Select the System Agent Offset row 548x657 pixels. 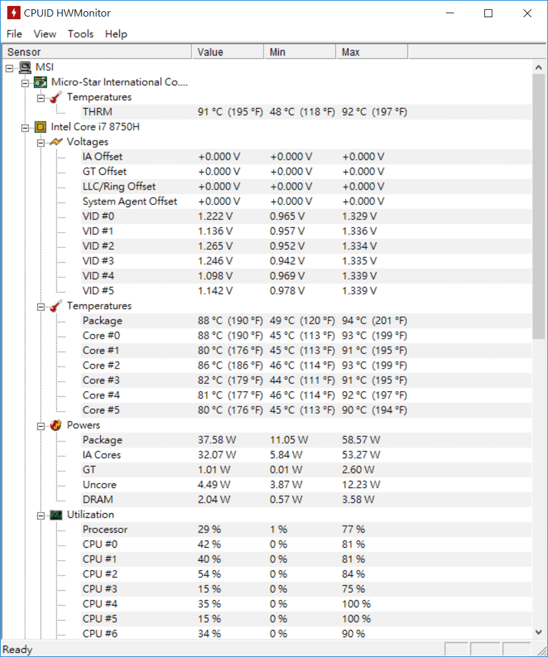306,202
